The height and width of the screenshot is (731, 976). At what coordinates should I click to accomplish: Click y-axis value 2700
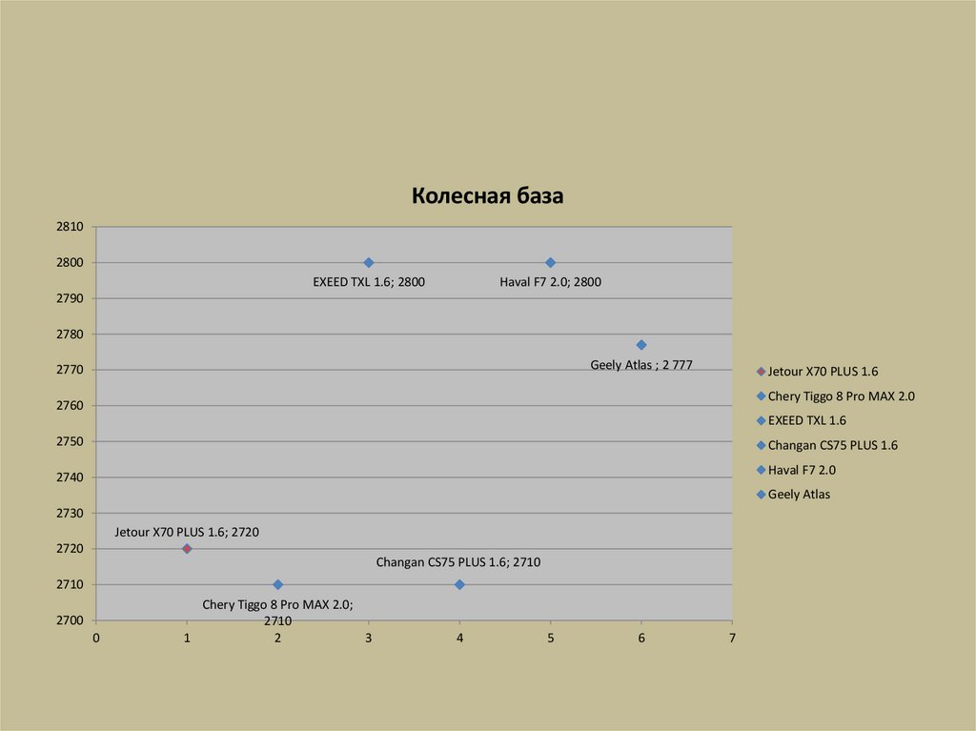pyautogui.click(x=70, y=620)
